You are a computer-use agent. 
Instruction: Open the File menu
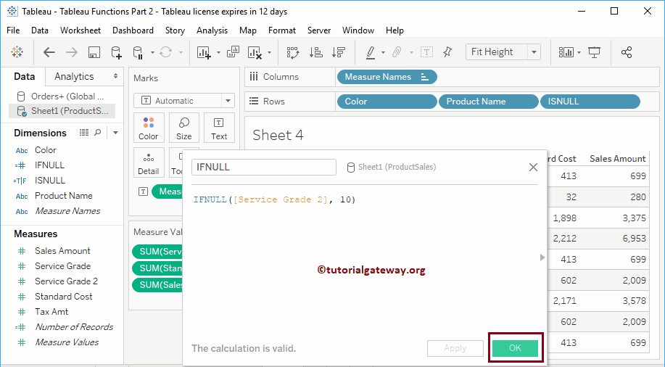pos(13,30)
